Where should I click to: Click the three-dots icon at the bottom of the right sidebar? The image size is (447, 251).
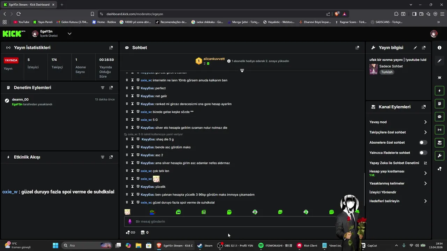439,169
